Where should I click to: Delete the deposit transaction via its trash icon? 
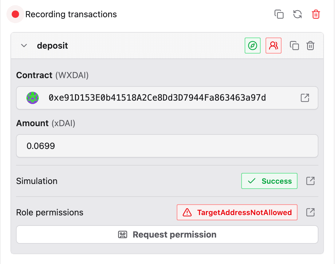(310, 46)
